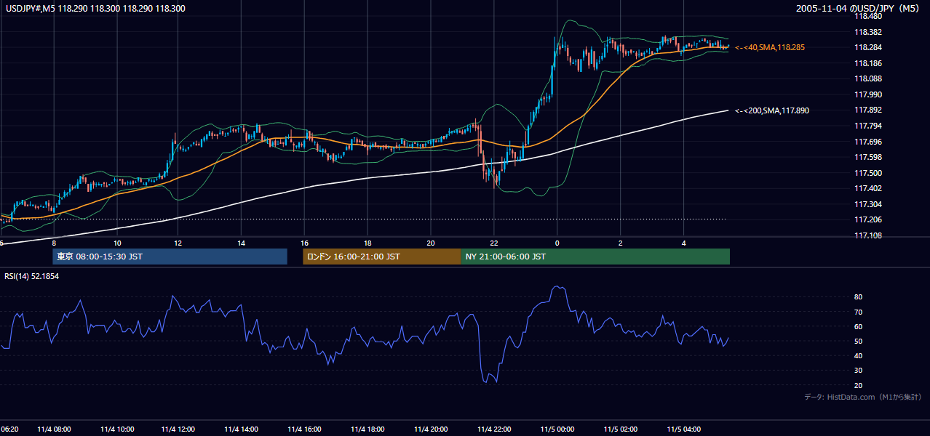Click the 11/4 22:00 time axis label
This screenshot has width=930, height=436.
pyautogui.click(x=494, y=429)
